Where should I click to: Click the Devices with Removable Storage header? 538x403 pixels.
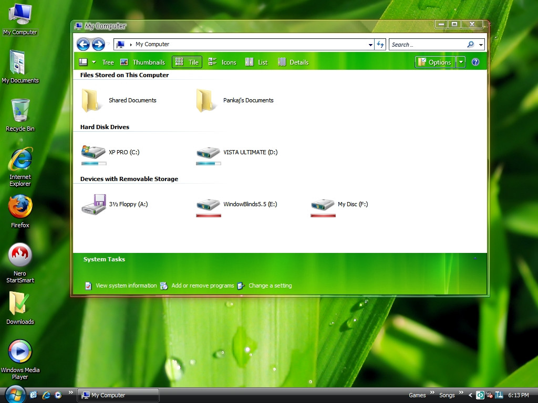(x=129, y=179)
